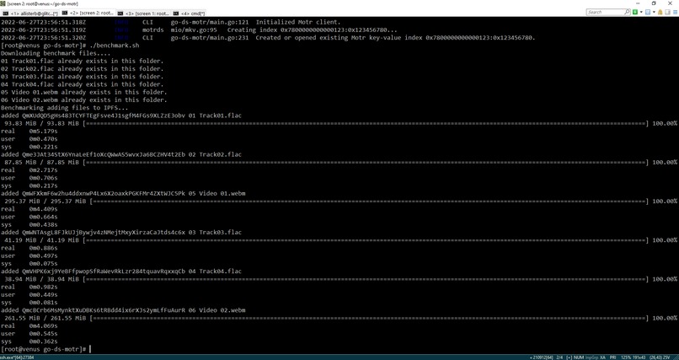Switch to the <4> cmd tab
Viewport: 679px width, 360px height.
click(x=190, y=13)
